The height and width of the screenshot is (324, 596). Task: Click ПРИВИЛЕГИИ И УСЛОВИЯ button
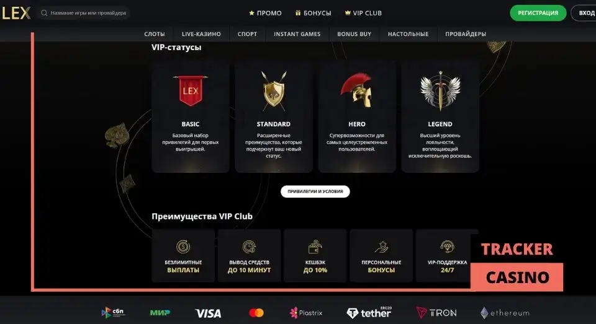[x=315, y=191]
